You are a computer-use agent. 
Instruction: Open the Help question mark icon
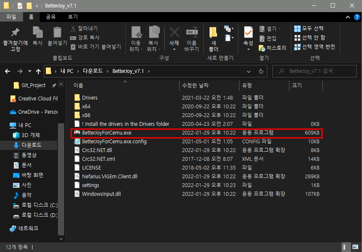(x=357, y=17)
